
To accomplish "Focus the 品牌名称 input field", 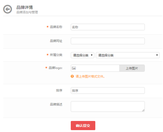I will [108, 27].
